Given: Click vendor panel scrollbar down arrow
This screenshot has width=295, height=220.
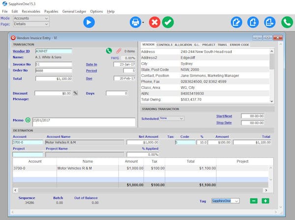Looking at the screenshot, I should click(272, 101).
